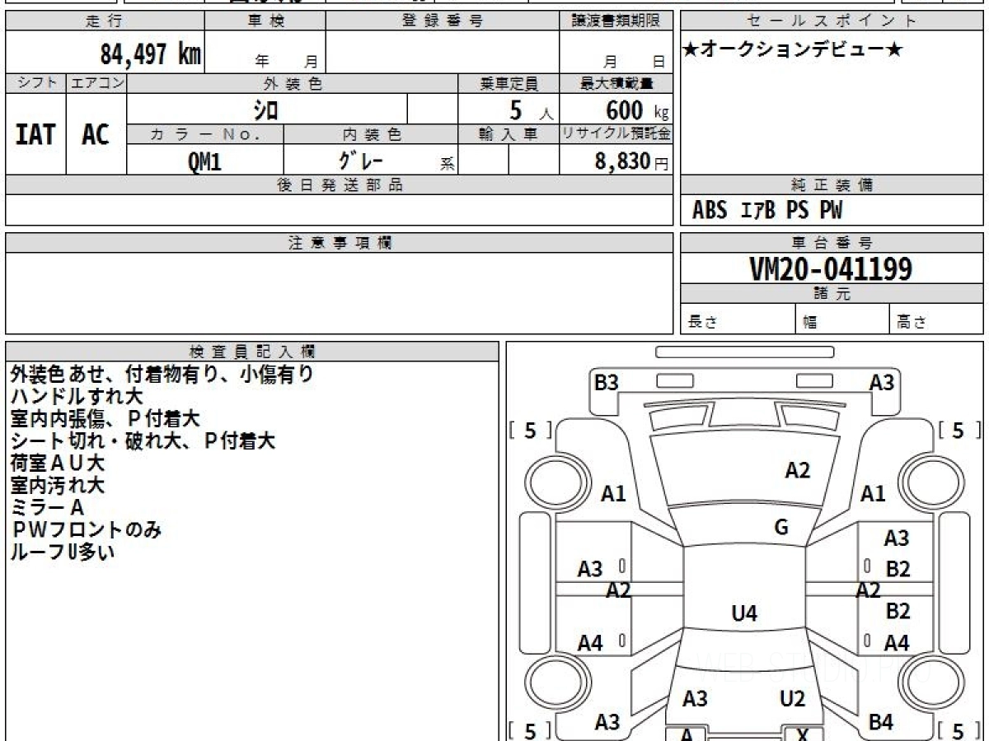
Task: Select the AC air conditioner value
Action: click(x=96, y=134)
